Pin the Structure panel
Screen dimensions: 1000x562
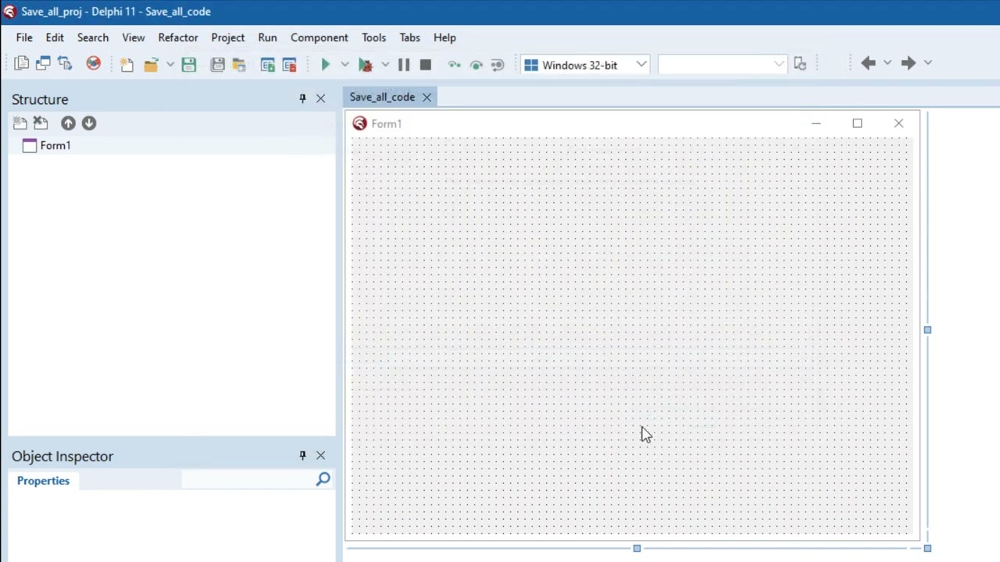[x=302, y=98]
